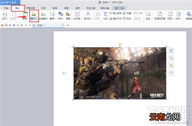Expand the 文本框 dropdown arrow
Viewport: 192px width, 126px height.
pyautogui.click(x=81, y=19)
